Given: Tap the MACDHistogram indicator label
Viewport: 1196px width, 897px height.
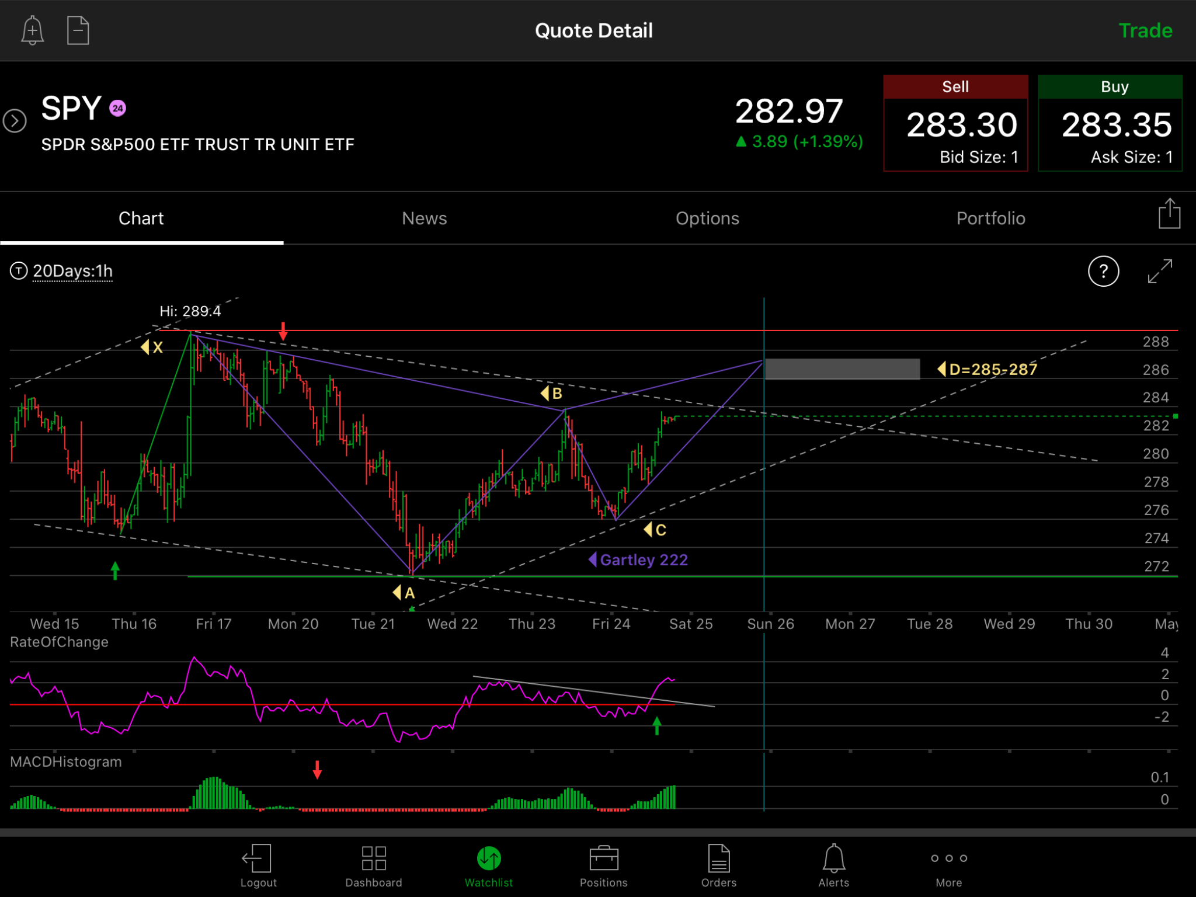Looking at the screenshot, I should pos(66,762).
